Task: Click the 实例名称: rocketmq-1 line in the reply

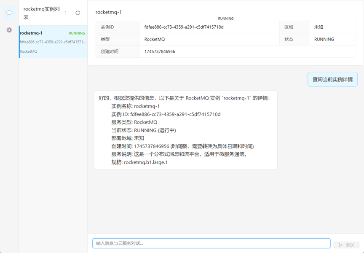Action: coord(135,106)
